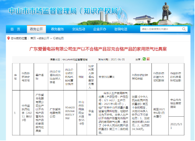The width and height of the screenshot is (195, 141).
Task: Click the 地址 column header
Action: pyautogui.click(x=82, y=77)
